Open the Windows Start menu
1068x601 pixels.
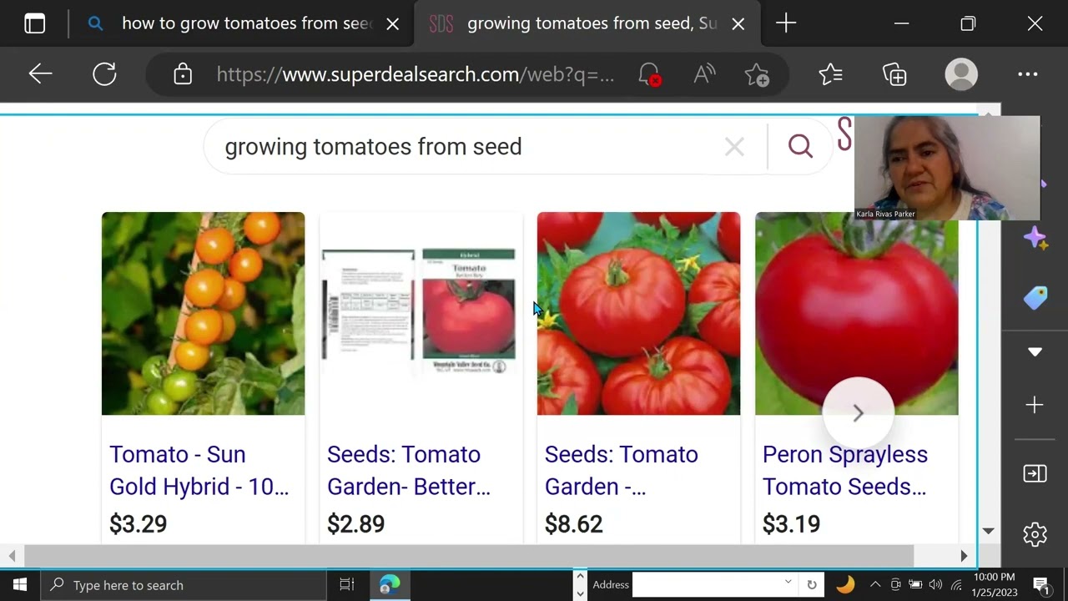tap(20, 585)
